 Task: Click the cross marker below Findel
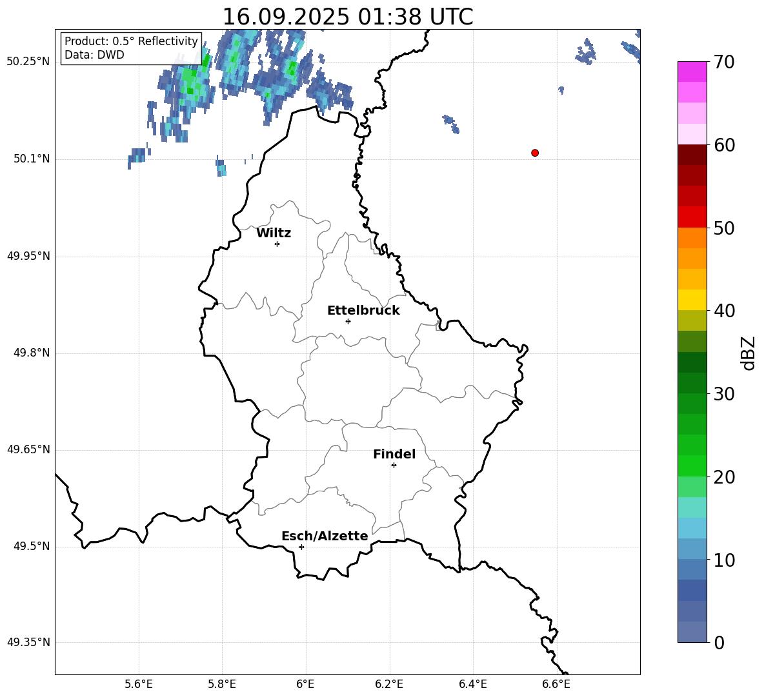point(394,466)
